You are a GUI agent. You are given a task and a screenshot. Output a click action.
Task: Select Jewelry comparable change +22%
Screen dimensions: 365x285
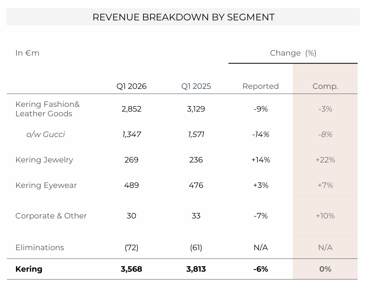click(x=325, y=160)
